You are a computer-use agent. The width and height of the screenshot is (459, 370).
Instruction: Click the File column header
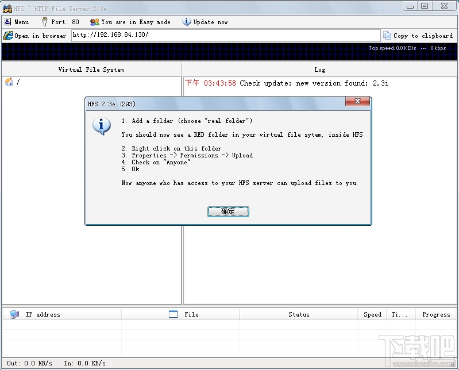[x=180, y=314]
